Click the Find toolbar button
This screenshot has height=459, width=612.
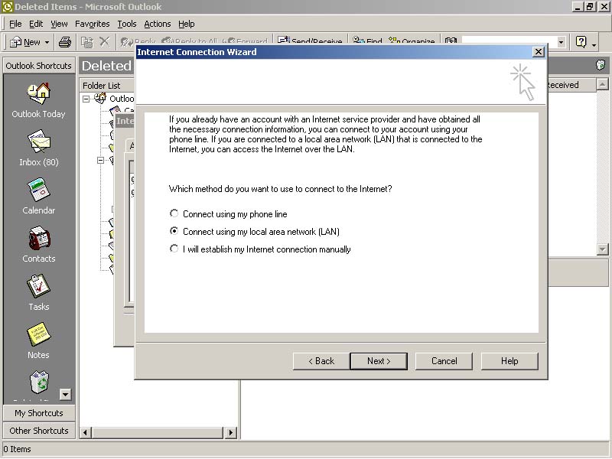coord(367,41)
